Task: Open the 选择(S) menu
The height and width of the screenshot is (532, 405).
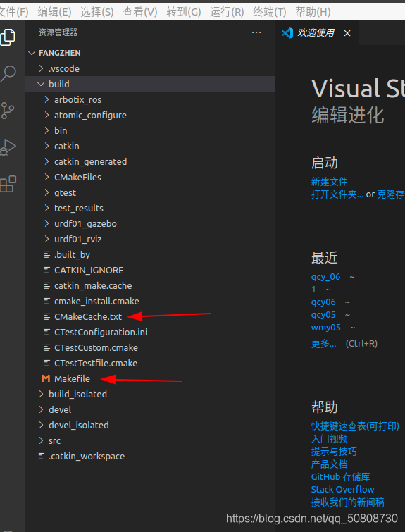Action: 97,12
